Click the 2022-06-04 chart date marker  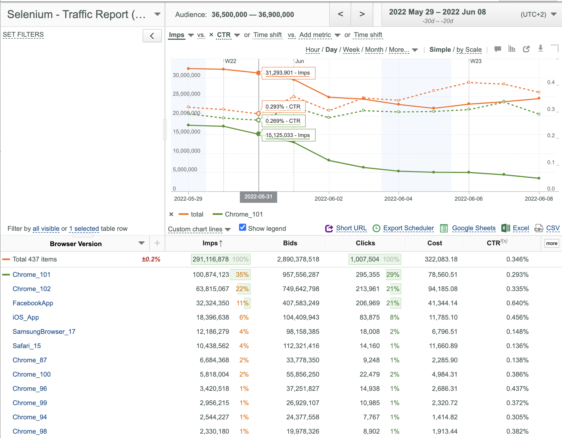398,199
